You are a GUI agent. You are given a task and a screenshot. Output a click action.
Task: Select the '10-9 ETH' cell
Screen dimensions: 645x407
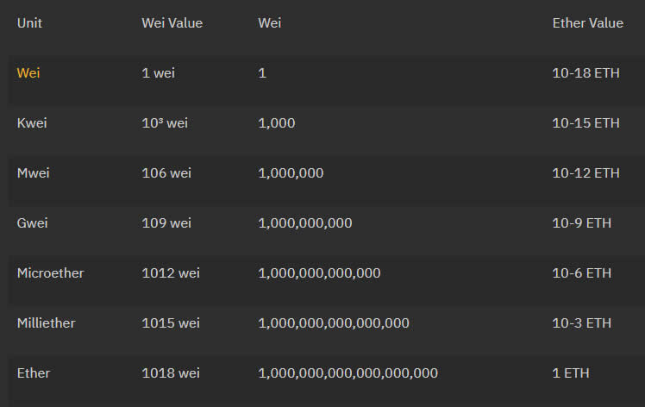581,223
